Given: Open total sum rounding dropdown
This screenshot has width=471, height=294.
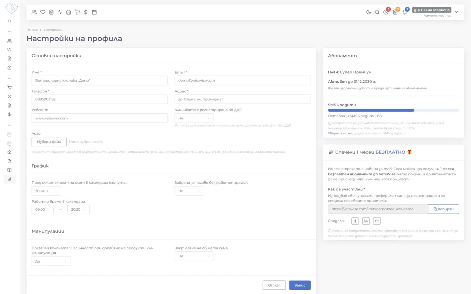Looking at the screenshot, I should tap(194, 256).
